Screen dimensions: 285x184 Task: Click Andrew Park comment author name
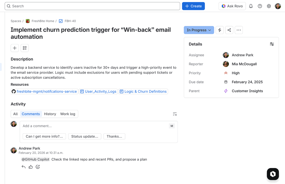tap(30, 148)
